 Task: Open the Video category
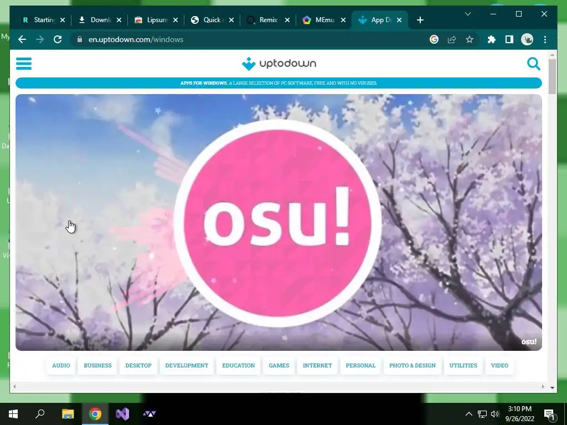(x=499, y=365)
